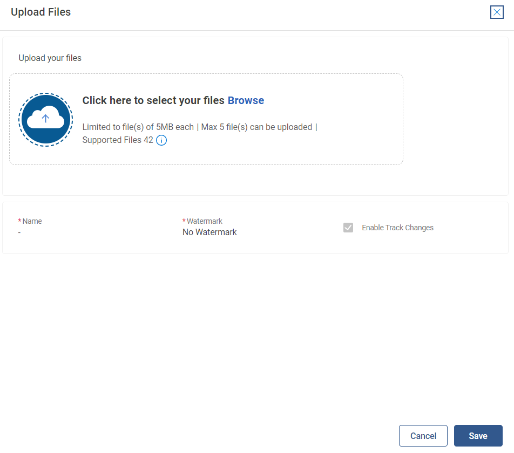The width and height of the screenshot is (514, 453).
Task: Click the Browse link
Action: point(246,100)
